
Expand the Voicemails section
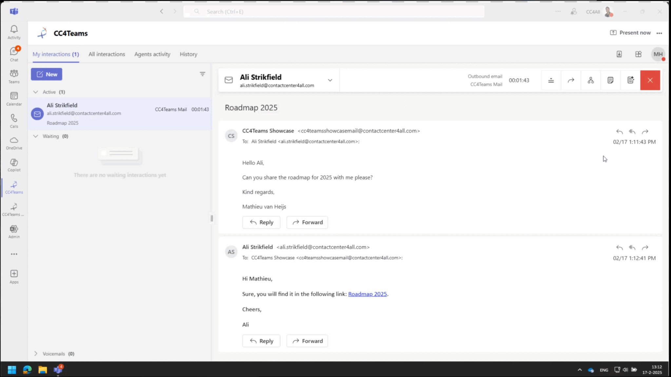tap(36, 354)
